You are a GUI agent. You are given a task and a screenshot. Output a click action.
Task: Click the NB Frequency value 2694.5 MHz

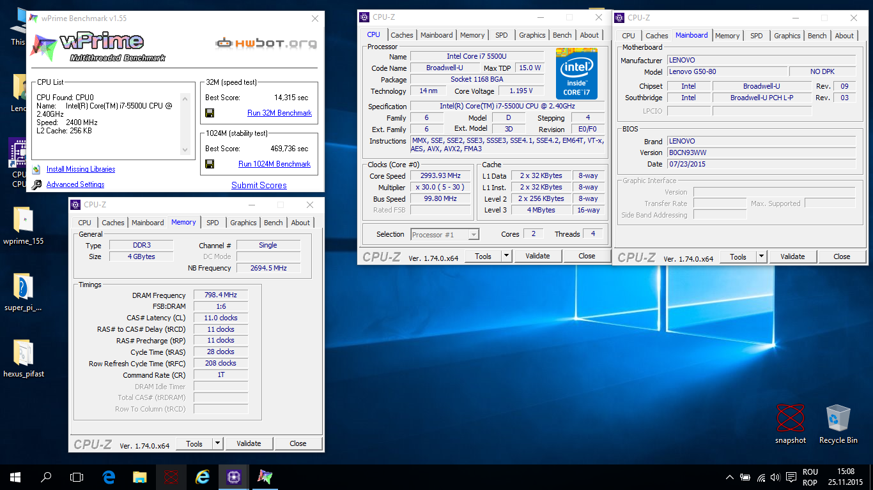(270, 268)
